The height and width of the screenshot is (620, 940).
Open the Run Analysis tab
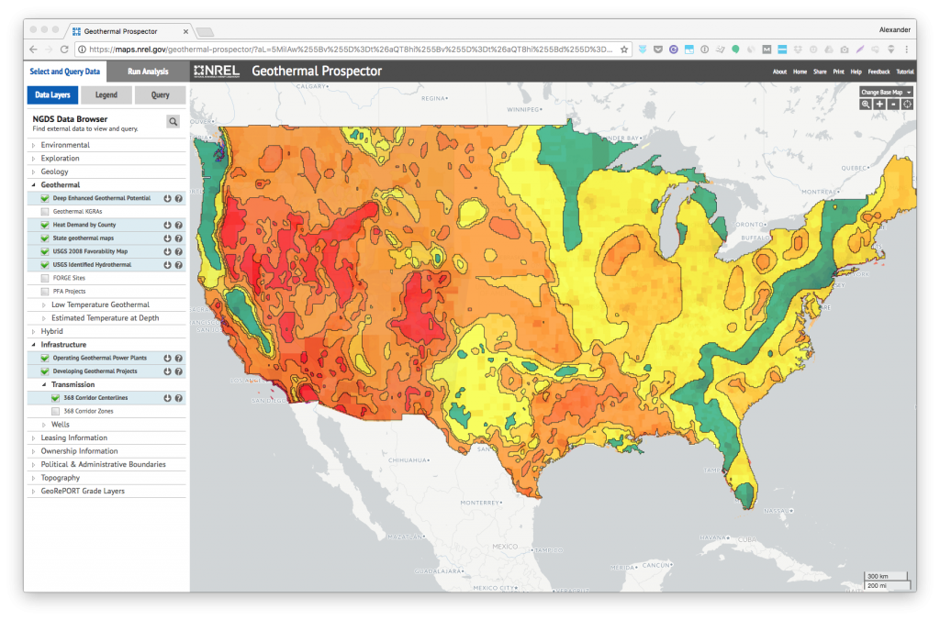pyautogui.click(x=147, y=72)
